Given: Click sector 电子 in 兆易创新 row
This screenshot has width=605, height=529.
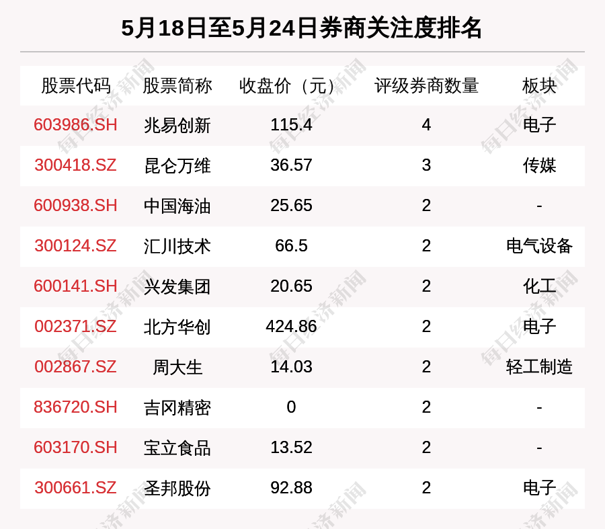Looking at the screenshot, I should (x=539, y=125).
